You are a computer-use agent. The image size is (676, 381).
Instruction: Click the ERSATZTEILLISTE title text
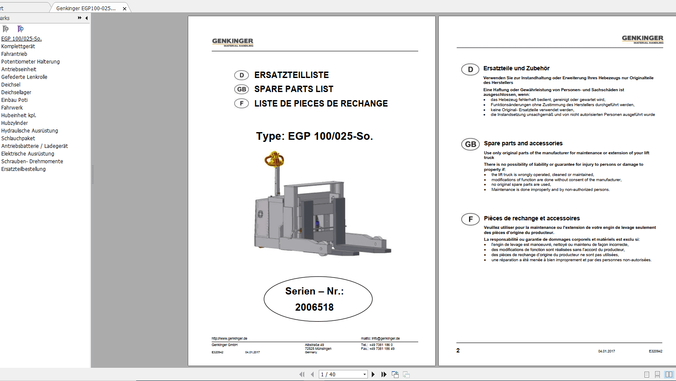291,75
